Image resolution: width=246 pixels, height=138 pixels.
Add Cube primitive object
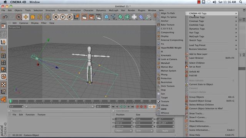pos(106,17)
